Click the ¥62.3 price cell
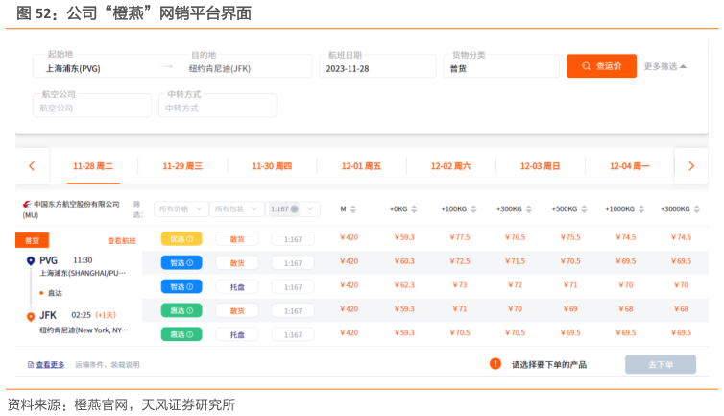This screenshot has width=724, height=416. click(404, 285)
